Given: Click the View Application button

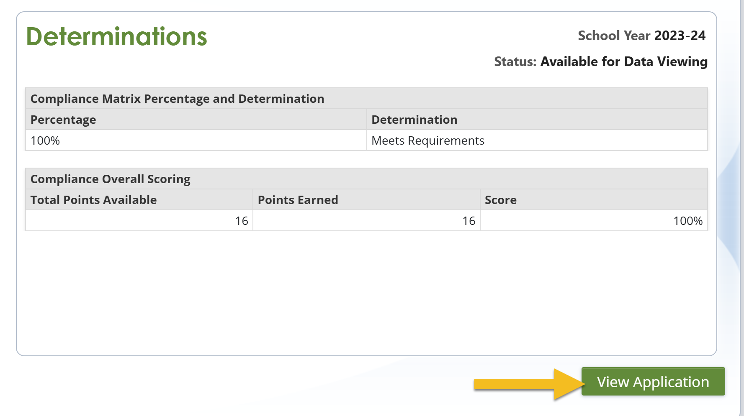Looking at the screenshot, I should pyautogui.click(x=653, y=382).
